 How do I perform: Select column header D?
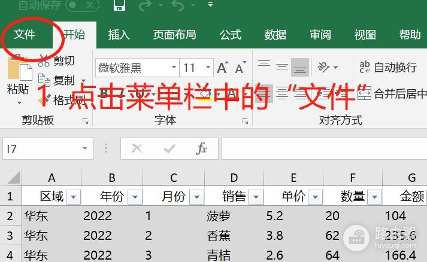point(234,178)
